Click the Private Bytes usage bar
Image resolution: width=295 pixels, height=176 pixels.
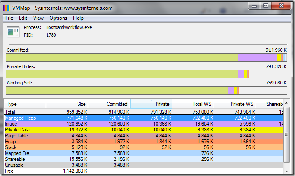pos(146,74)
